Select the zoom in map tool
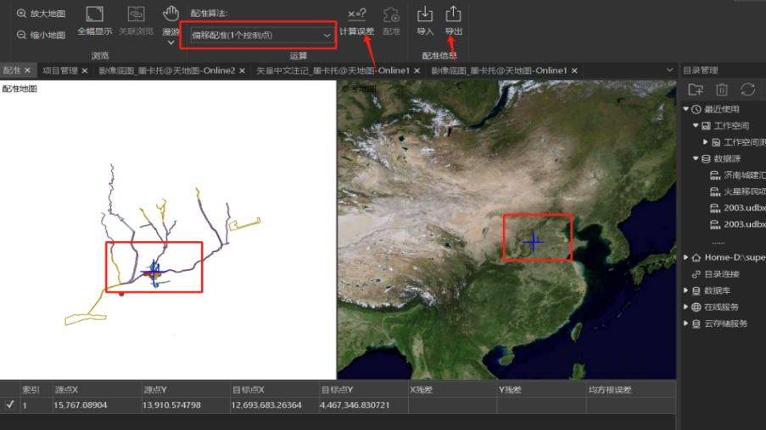The height and width of the screenshot is (430, 766). pos(41,14)
